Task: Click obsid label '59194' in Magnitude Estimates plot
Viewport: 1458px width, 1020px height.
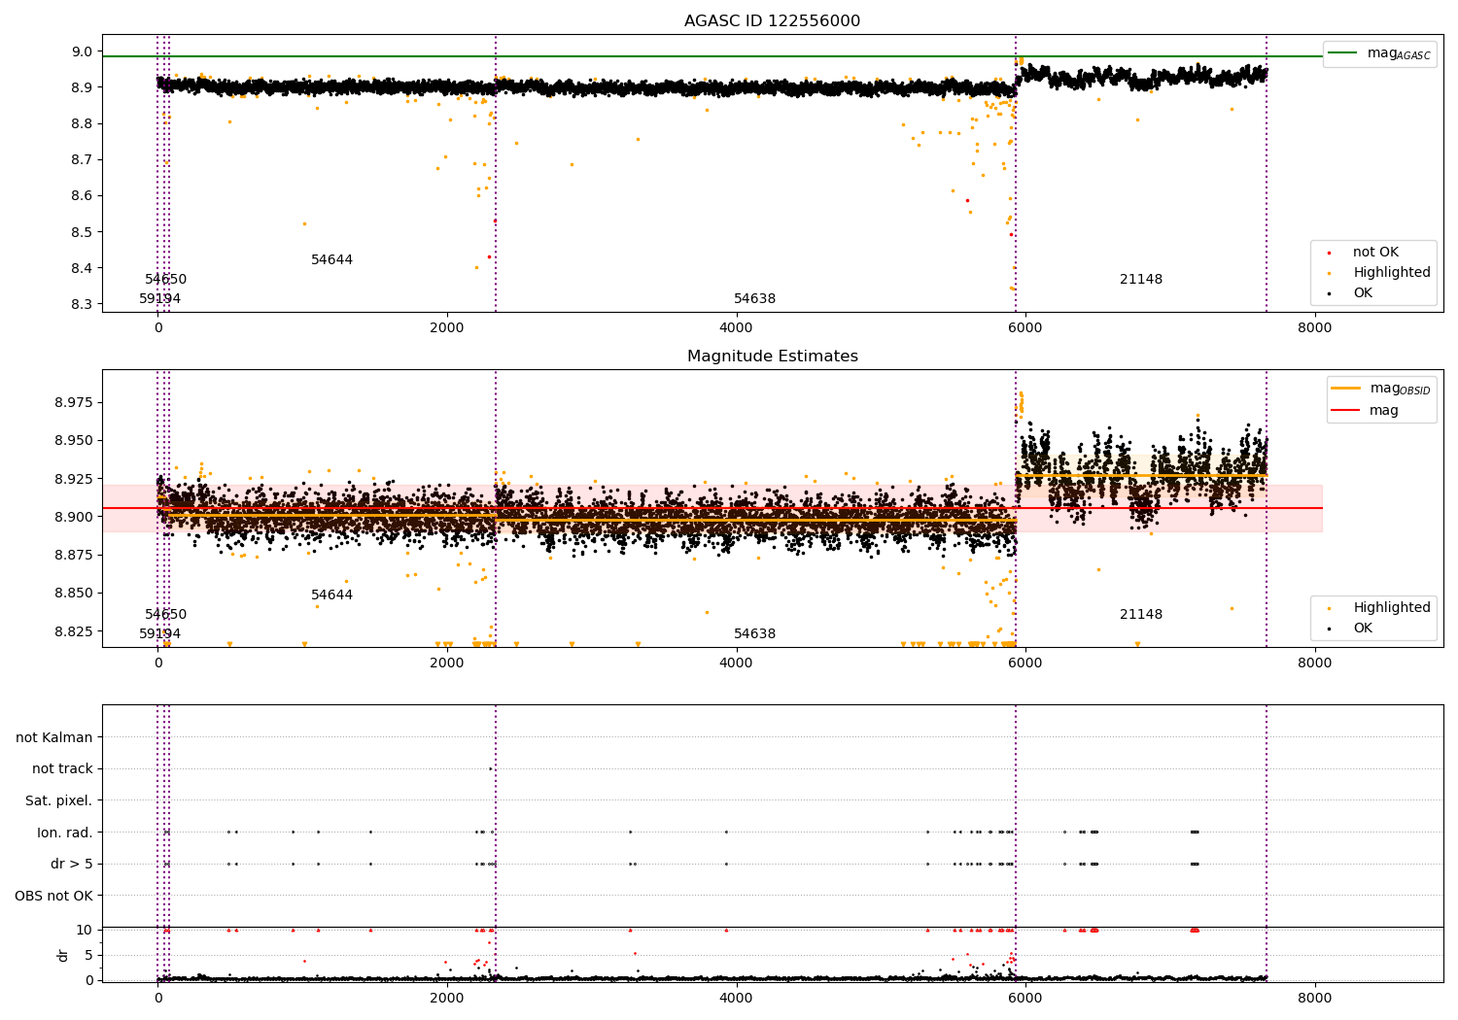Action: point(159,634)
